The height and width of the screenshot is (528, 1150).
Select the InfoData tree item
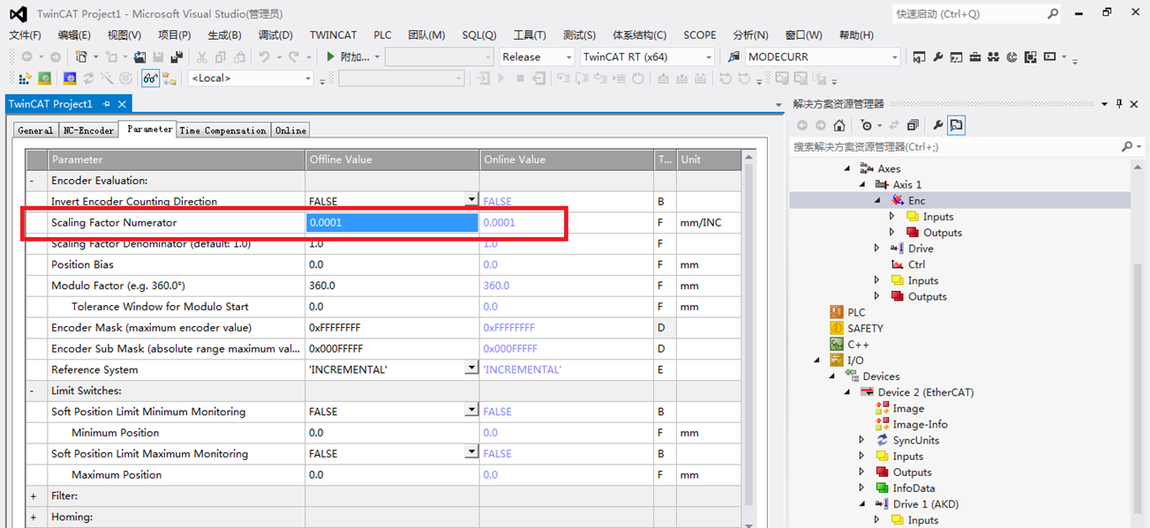click(913, 487)
